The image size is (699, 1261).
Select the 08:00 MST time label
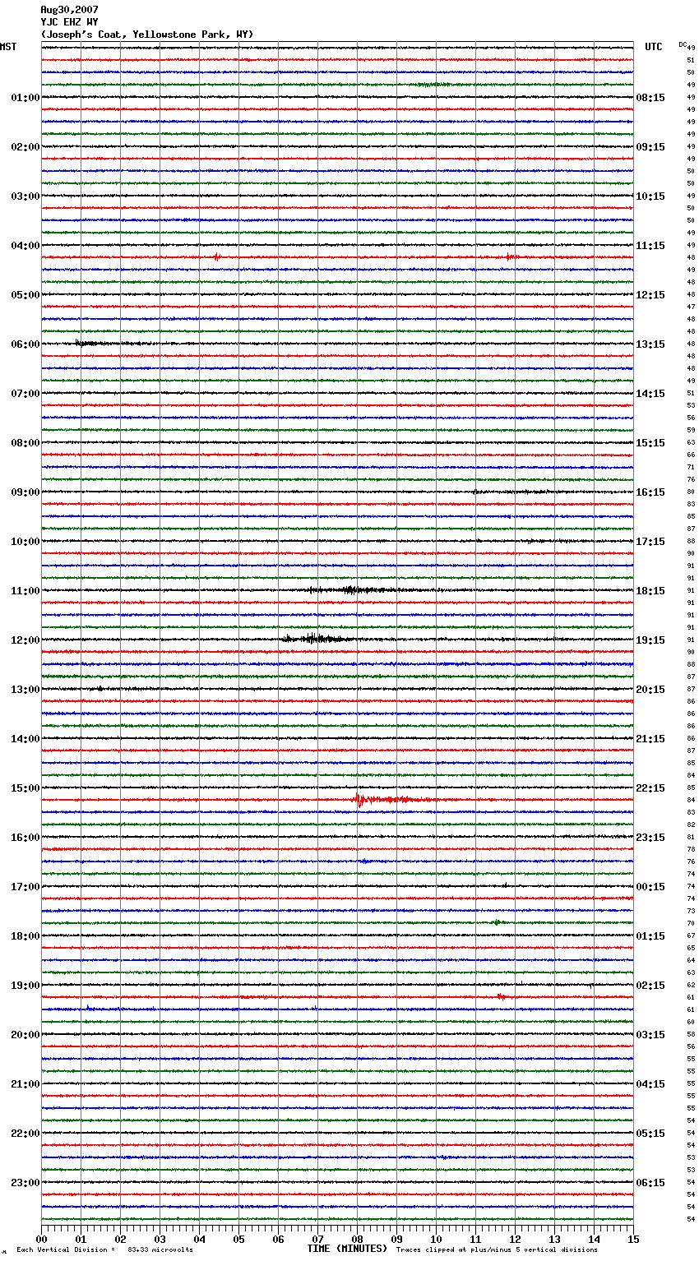tap(25, 443)
